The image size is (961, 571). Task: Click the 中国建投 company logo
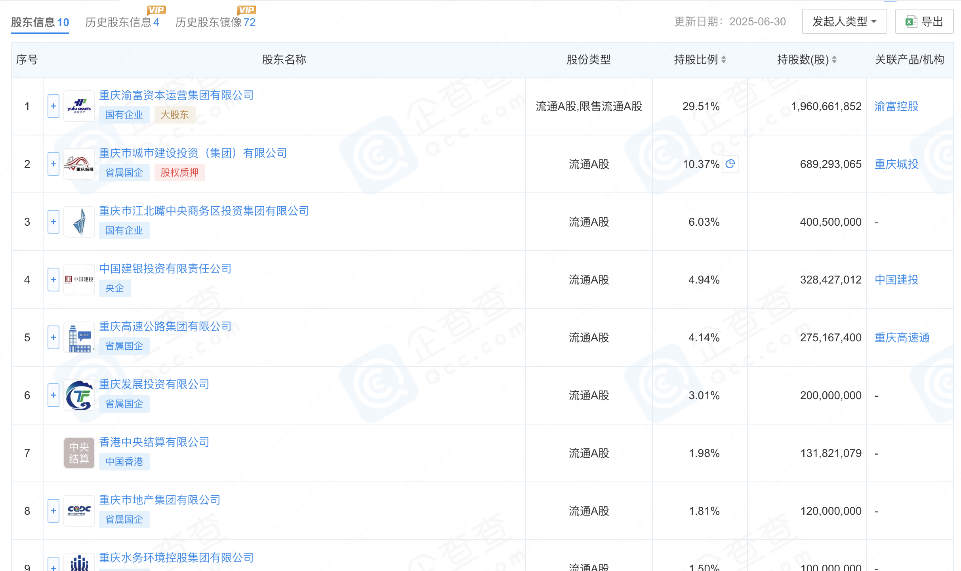tap(79, 280)
